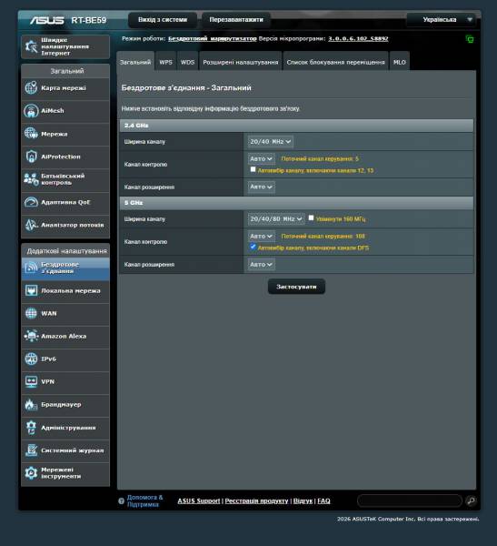Open the WAN globe icon
Viewport: 497px width, 546px height.
[31, 313]
